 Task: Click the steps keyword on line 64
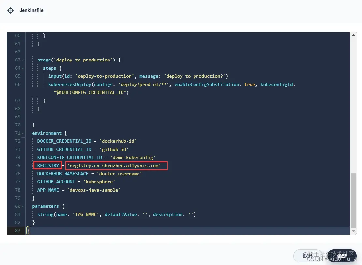(50, 68)
